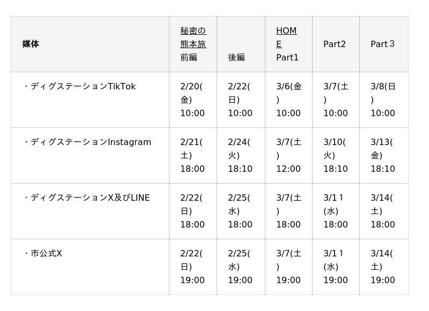Select the 3/7(土) 12:00 cell
Viewport: 429px width, 311px height.
point(289,155)
